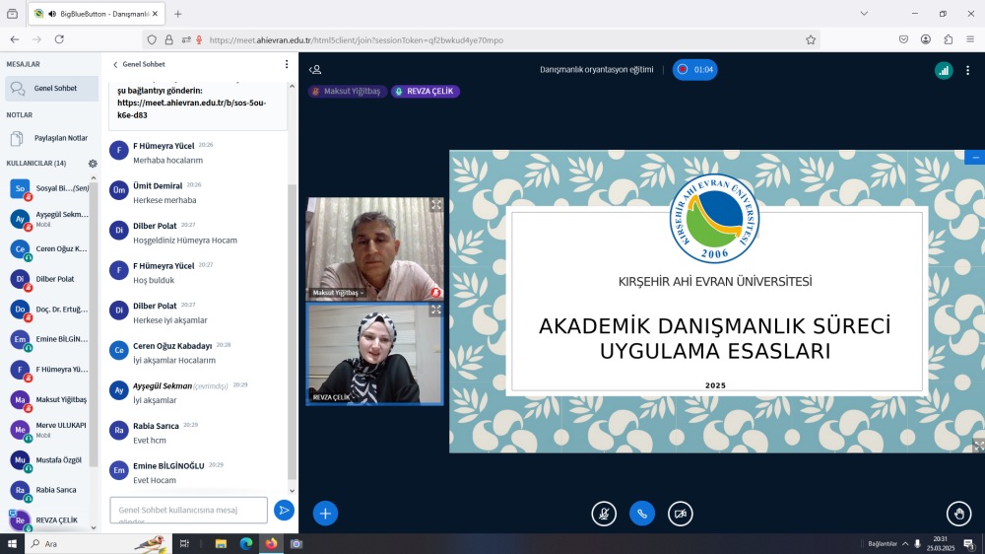Select user Doç. Dr. Ertuğ in list
This screenshot has width=985, height=554.
[49, 310]
